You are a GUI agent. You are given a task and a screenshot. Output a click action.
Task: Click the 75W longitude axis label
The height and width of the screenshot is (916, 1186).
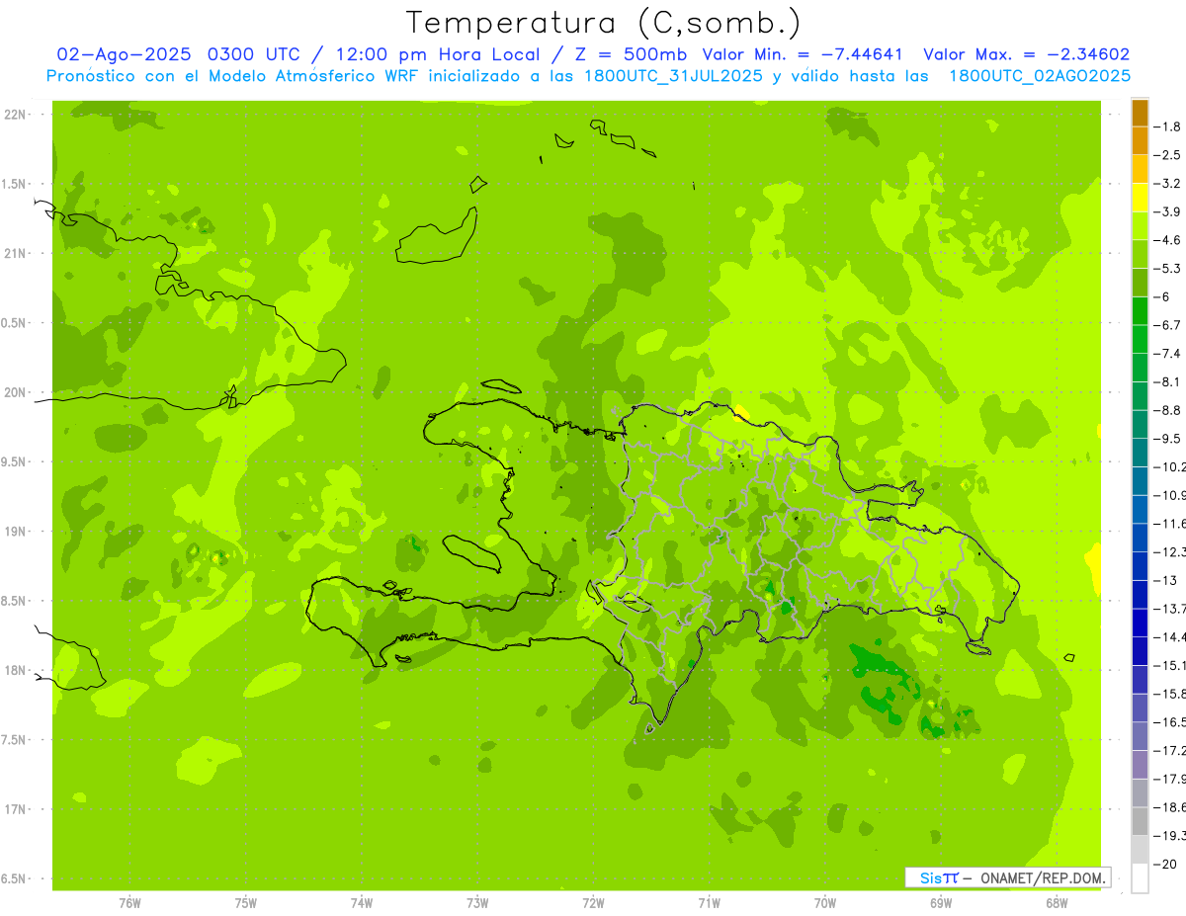pyautogui.click(x=246, y=903)
